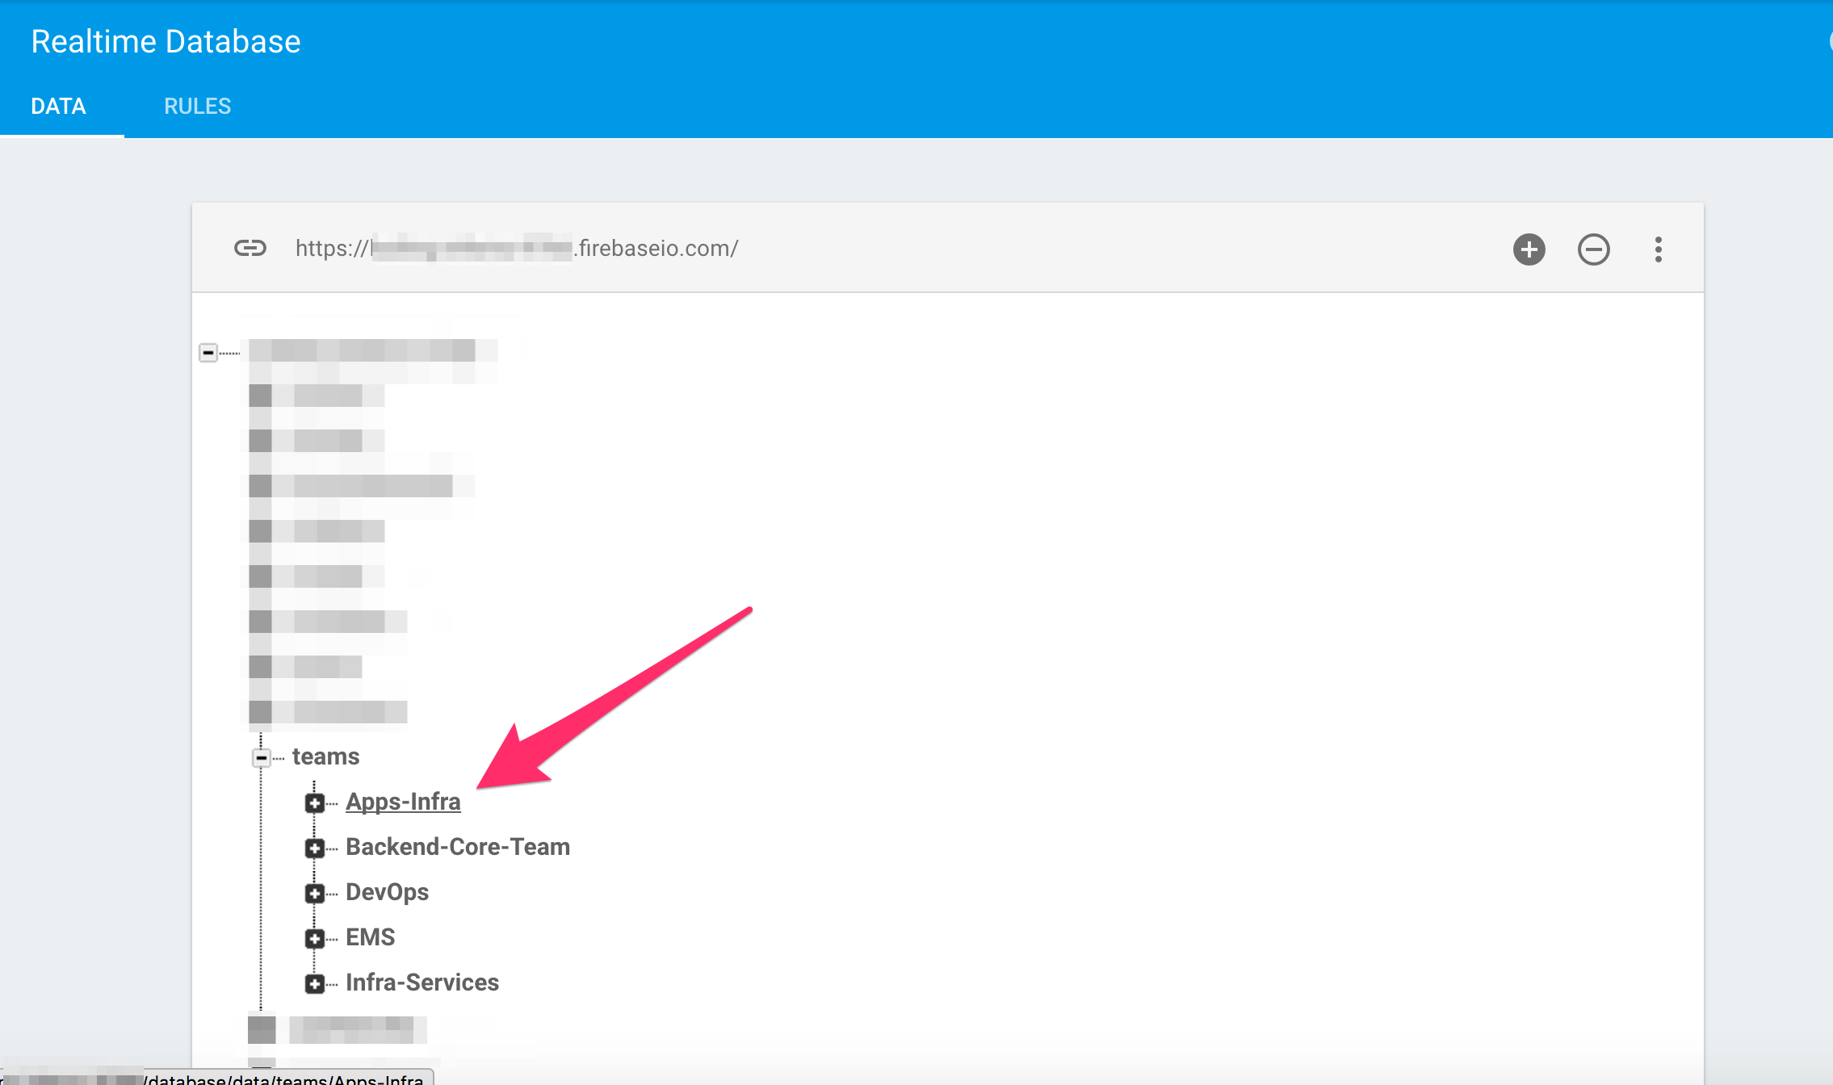Click the EMS team label
The width and height of the screenshot is (1833, 1085).
pos(370,937)
